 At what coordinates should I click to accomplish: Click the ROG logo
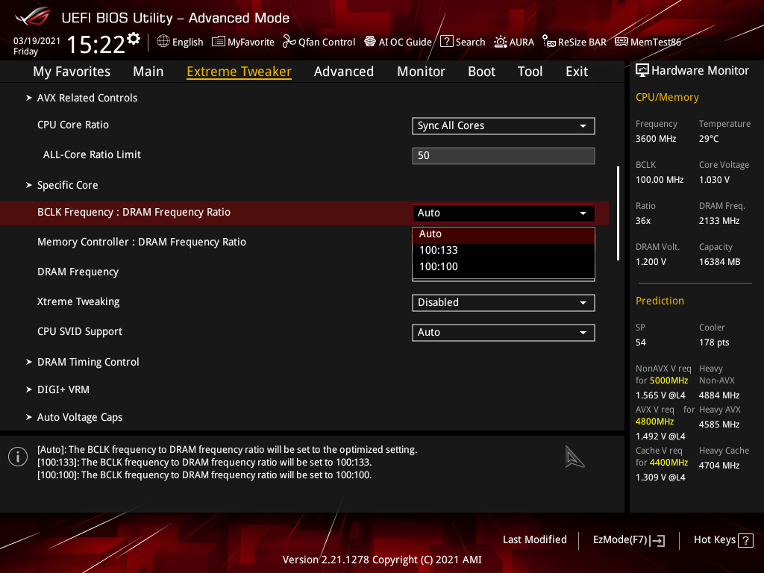[x=32, y=16]
